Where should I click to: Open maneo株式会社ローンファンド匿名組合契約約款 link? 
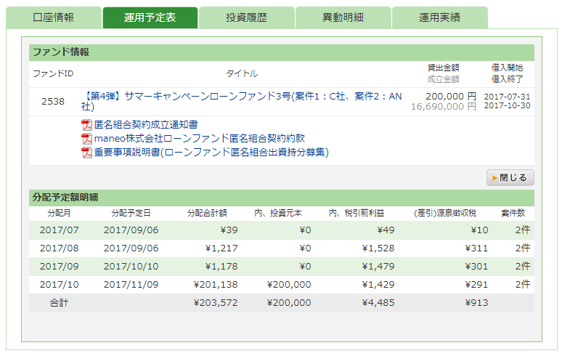click(x=200, y=139)
